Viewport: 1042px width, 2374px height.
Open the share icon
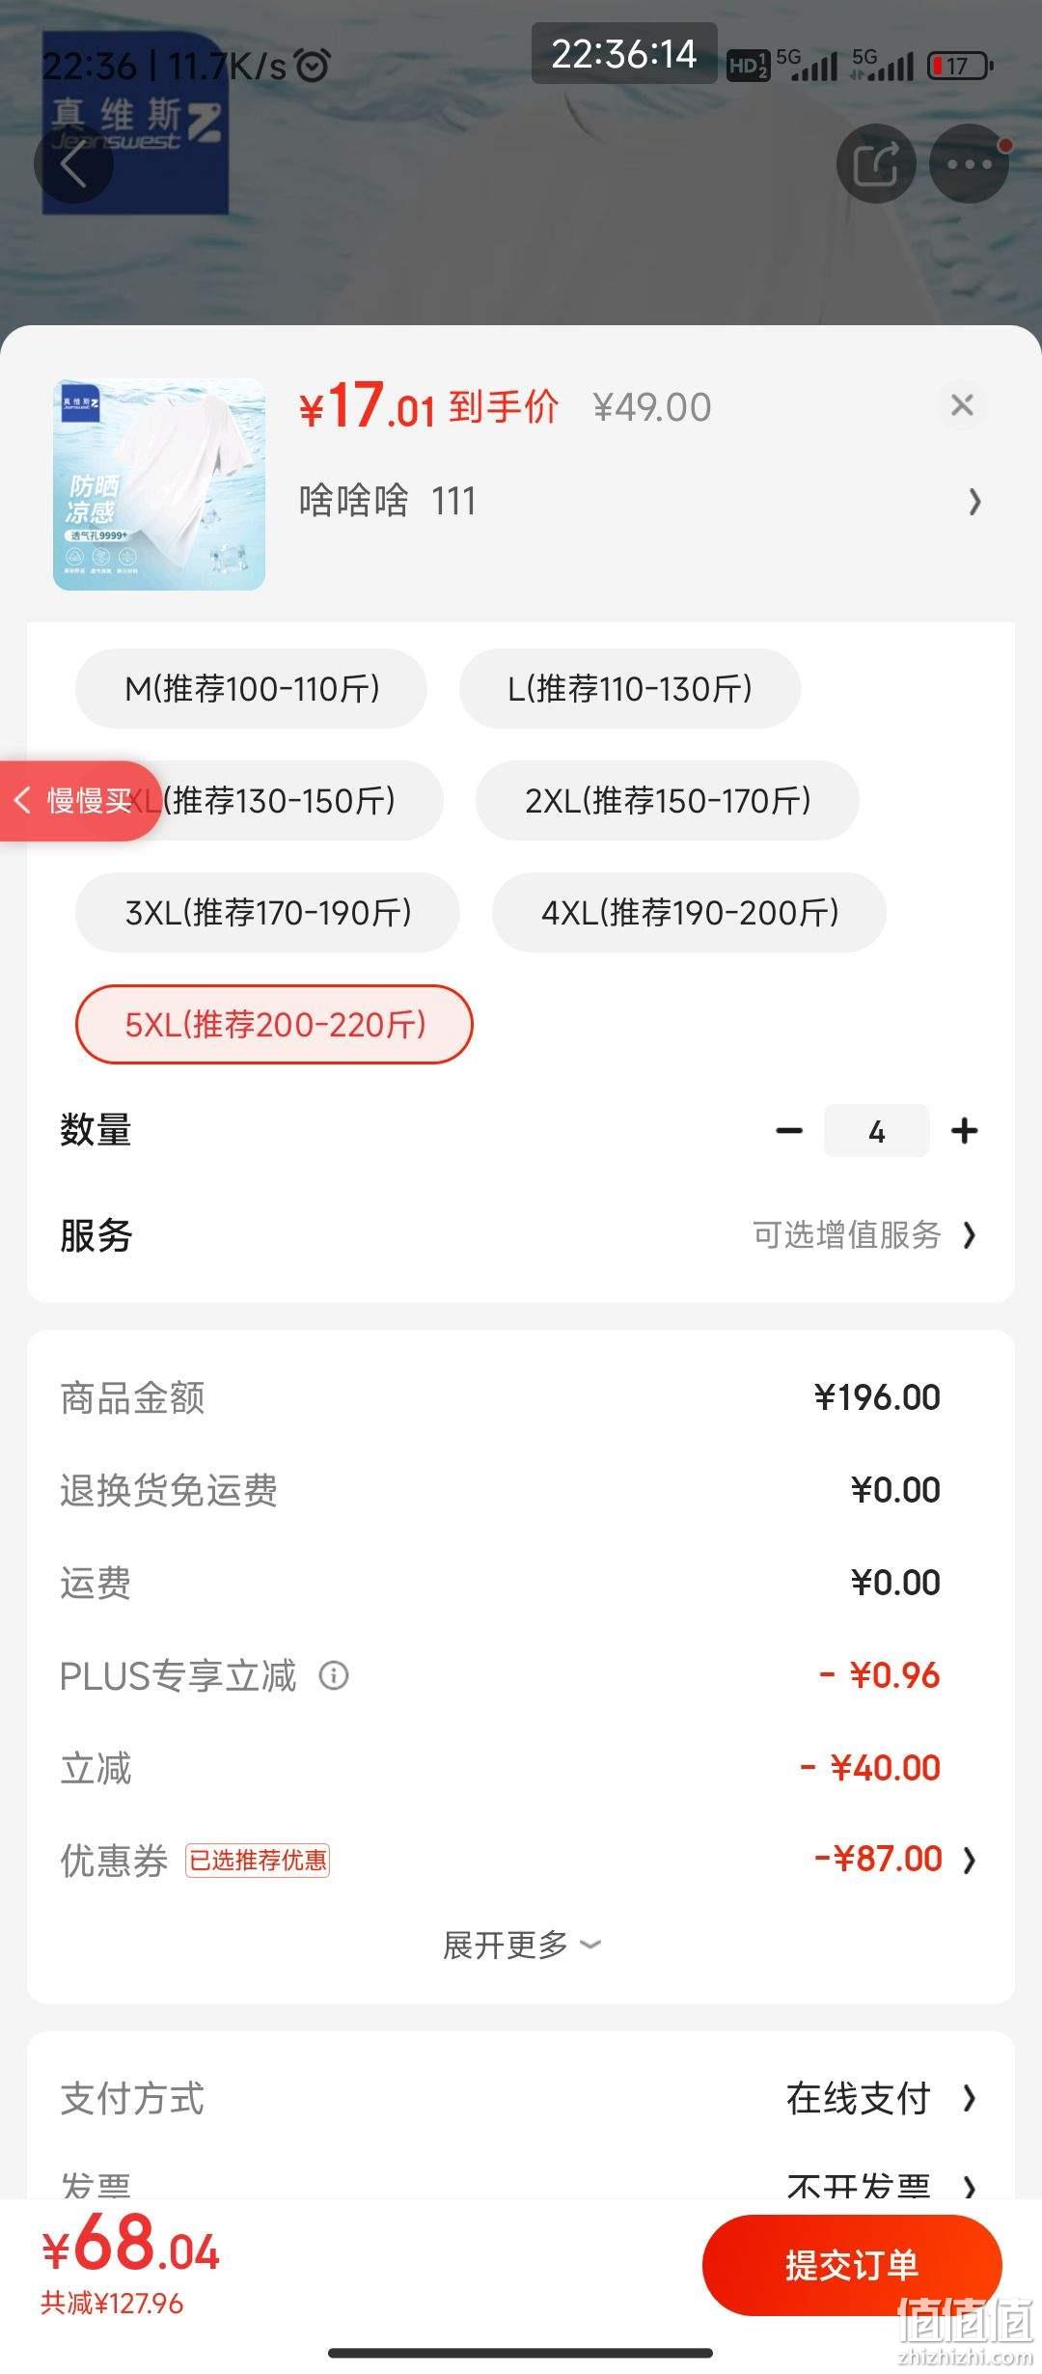876,164
